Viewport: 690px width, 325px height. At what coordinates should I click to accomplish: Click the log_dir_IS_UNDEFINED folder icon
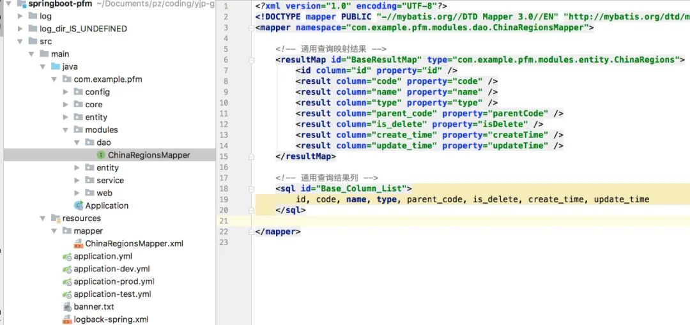point(33,29)
